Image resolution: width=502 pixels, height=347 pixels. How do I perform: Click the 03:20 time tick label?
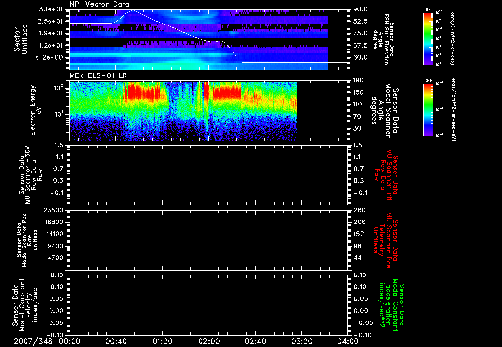(301, 342)
